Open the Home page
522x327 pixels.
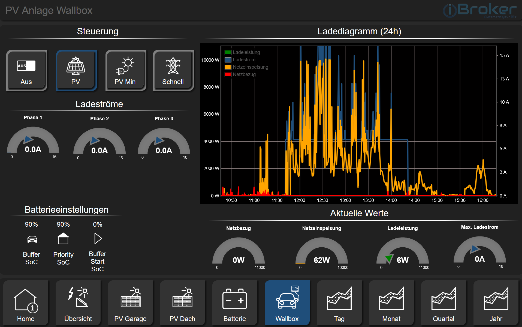pyautogui.click(x=26, y=303)
